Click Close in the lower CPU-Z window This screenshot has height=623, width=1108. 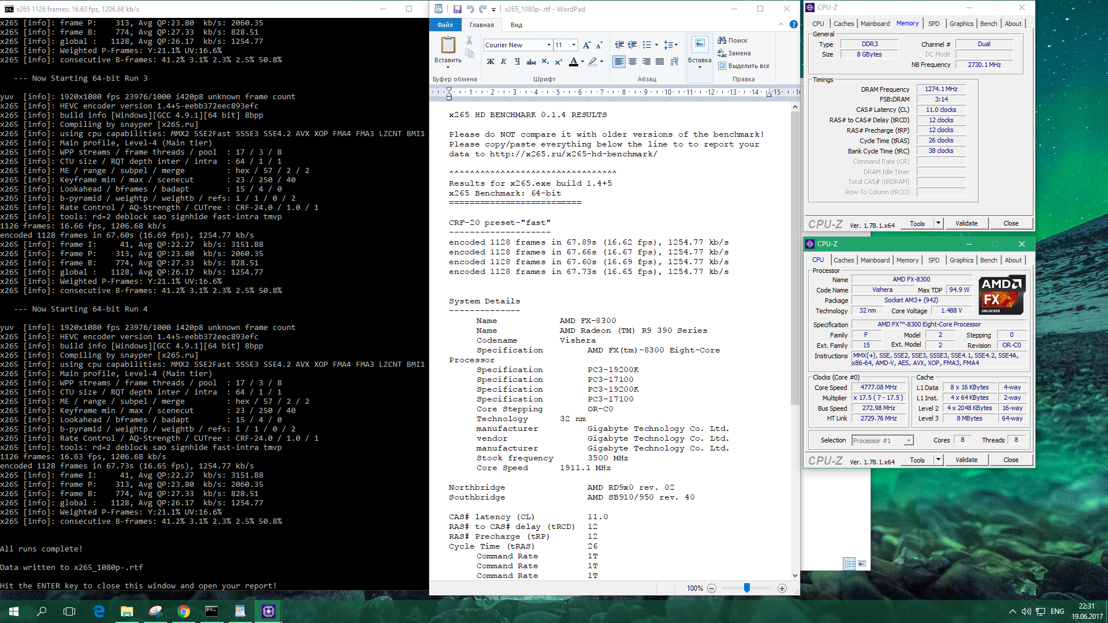coord(1011,460)
